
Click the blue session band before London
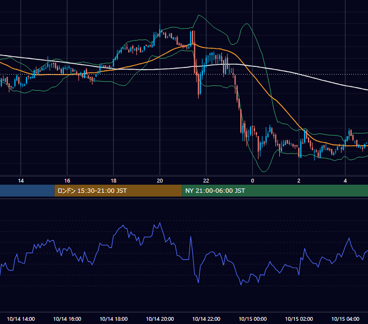pyautogui.click(x=27, y=191)
